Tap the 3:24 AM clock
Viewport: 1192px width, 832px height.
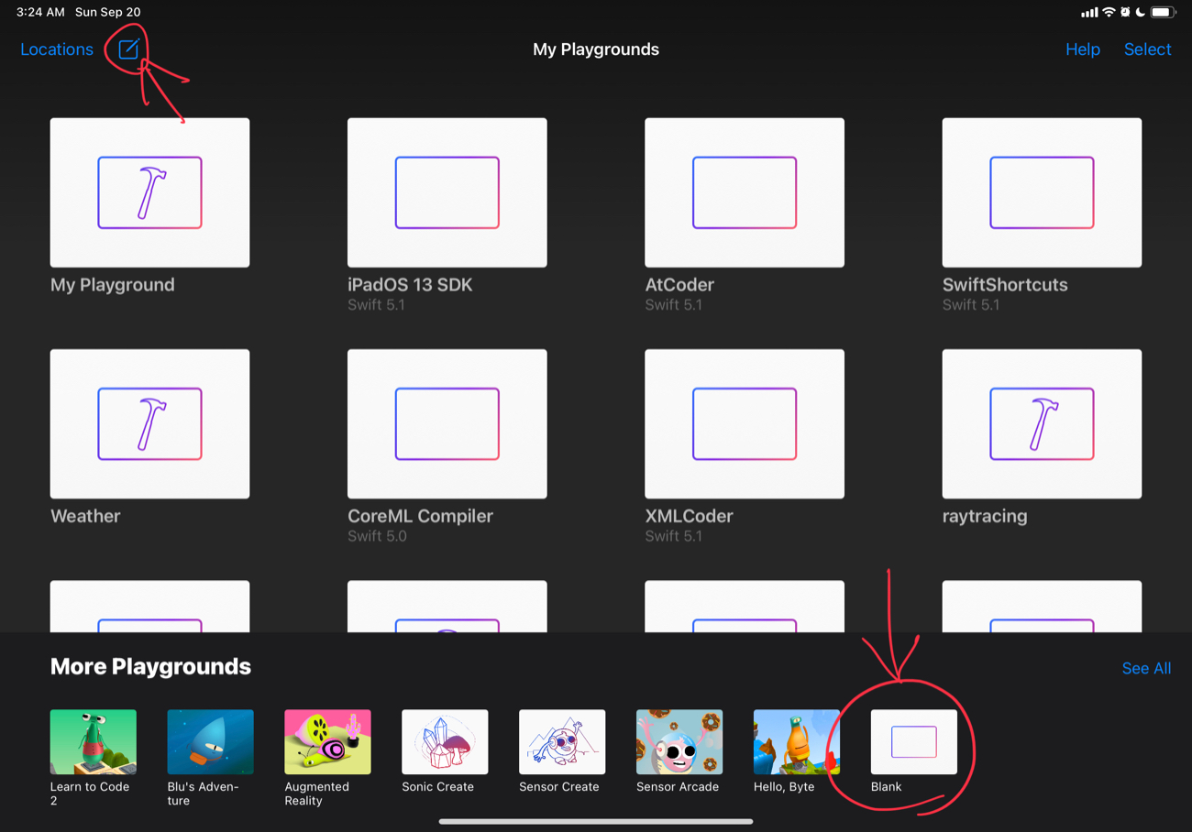[40, 12]
